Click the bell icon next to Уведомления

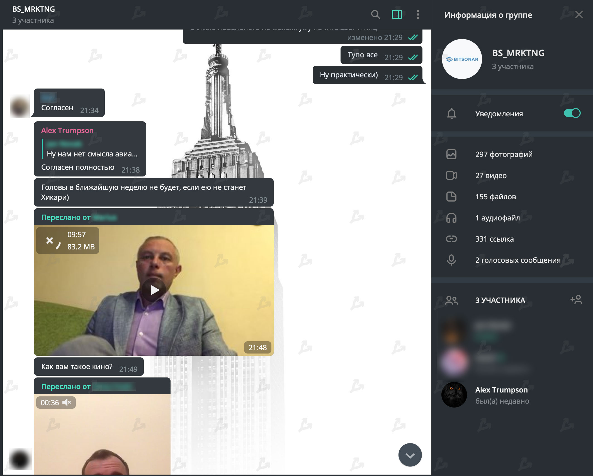click(451, 114)
